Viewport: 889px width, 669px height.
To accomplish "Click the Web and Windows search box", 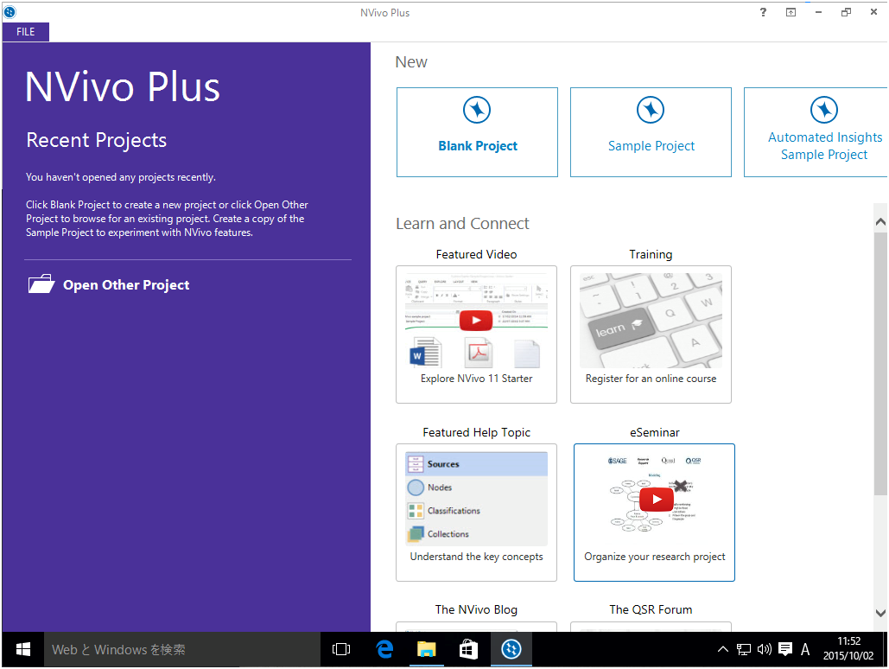I will coord(182,649).
